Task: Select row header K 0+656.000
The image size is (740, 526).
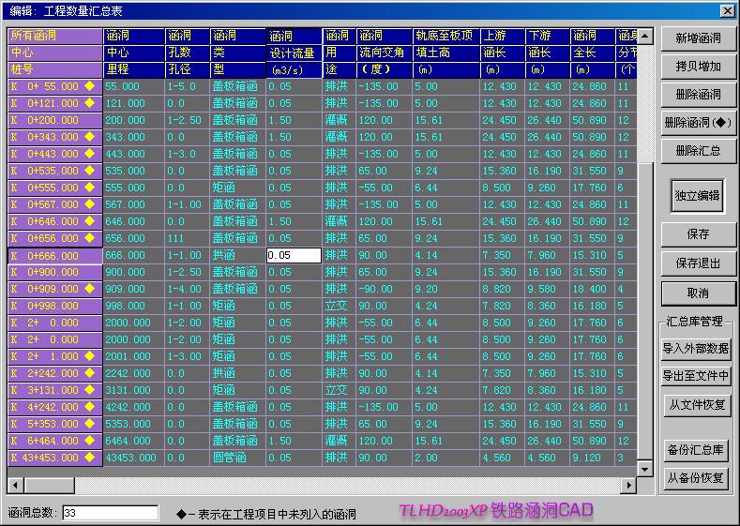Action: pos(55,239)
